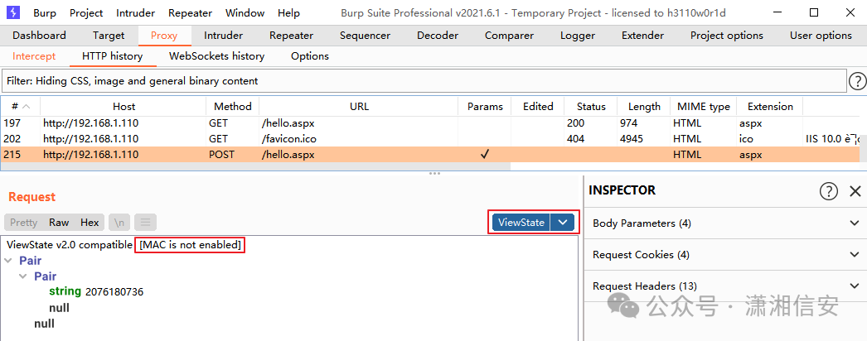The height and width of the screenshot is (341, 867).
Task: Open the Sequencer tab
Action: coord(365,36)
